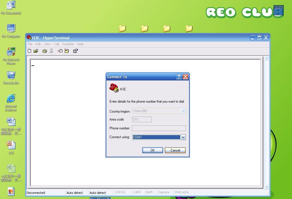This screenshot has width=292, height=199.
Task: Click the 33.8% widget on desktop
Action: click(279, 10)
